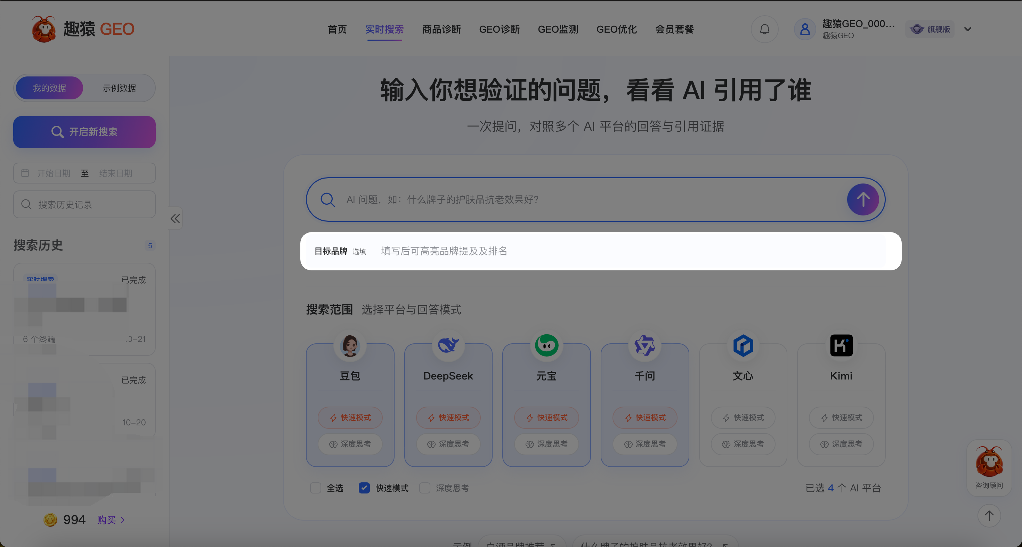The image size is (1022, 547).
Task: Open GEO优化 tab
Action: click(x=617, y=29)
